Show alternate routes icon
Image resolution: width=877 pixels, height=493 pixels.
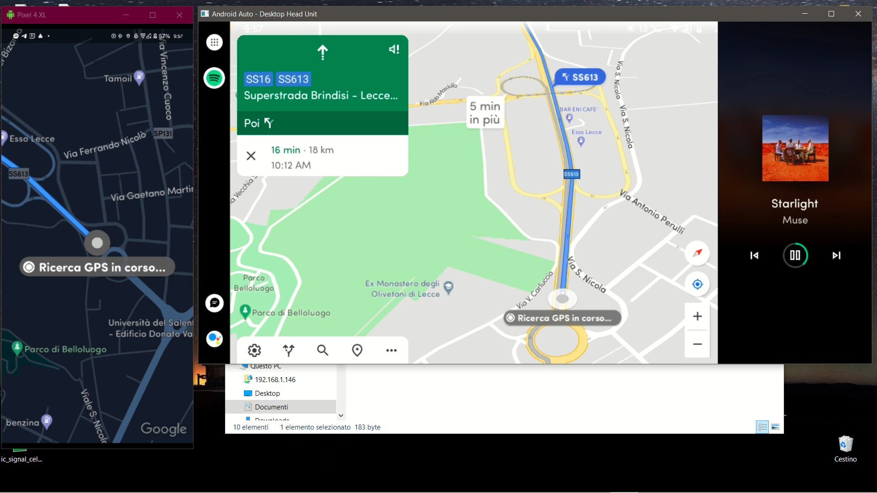tap(289, 350)
